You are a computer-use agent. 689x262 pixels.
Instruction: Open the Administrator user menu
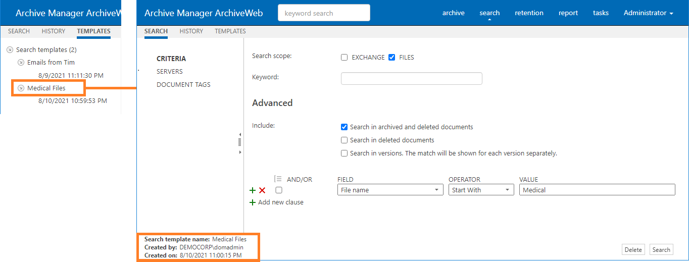648,13
